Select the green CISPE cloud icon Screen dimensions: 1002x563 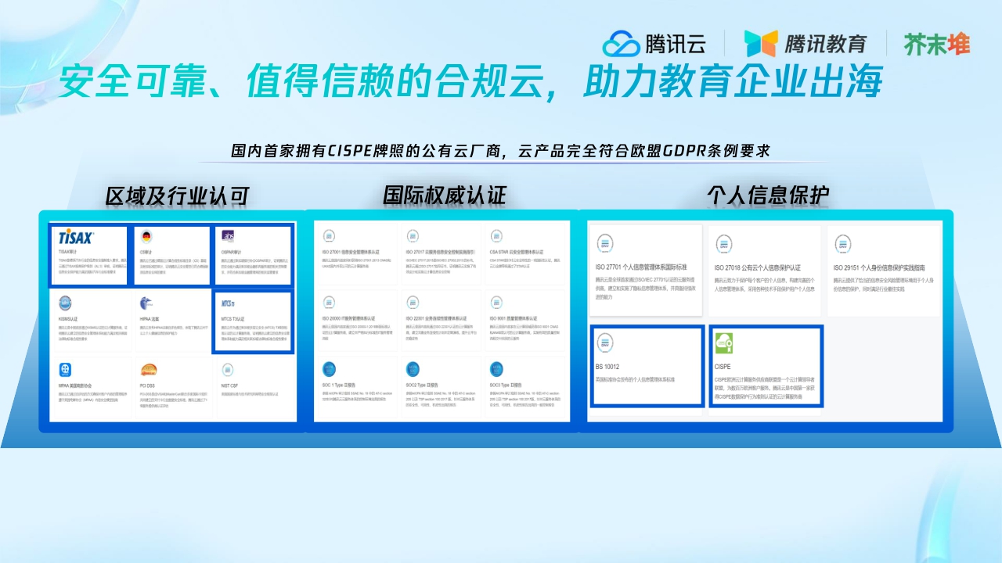(725, 342)
